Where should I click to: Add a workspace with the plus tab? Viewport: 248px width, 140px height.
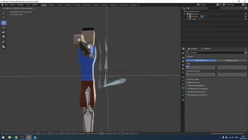pyautogui.click(x=139, y=5)
